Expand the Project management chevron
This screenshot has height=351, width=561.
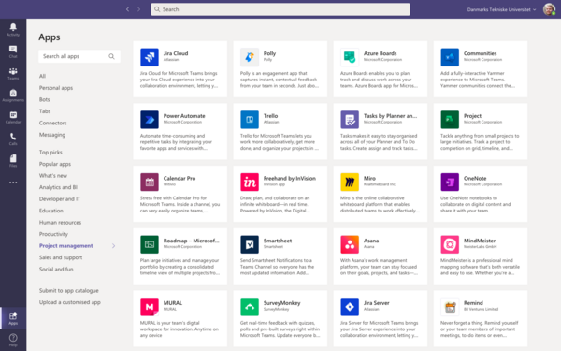point(113,245)
